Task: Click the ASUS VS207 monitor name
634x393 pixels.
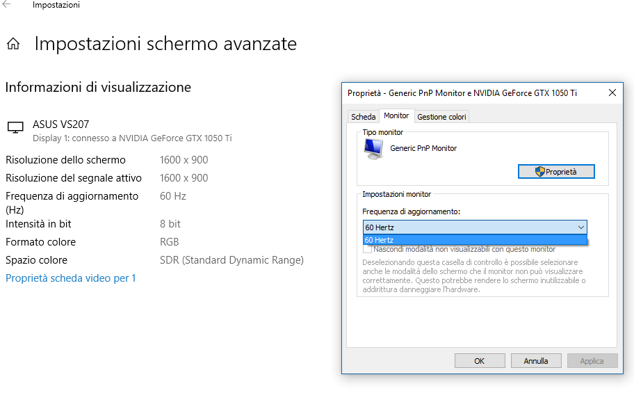Action: [60, 125]
